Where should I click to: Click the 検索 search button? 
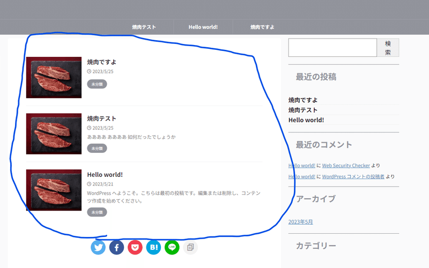[388, 48]
